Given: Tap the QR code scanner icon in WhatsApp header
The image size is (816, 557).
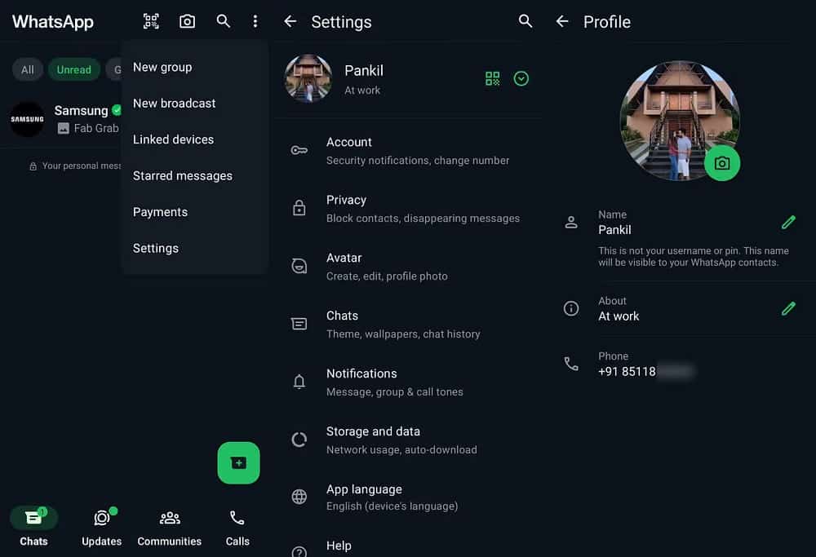Looking at the screenshot, I should (151, 22).
